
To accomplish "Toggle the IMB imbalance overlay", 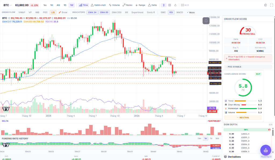I will [37, 12].
